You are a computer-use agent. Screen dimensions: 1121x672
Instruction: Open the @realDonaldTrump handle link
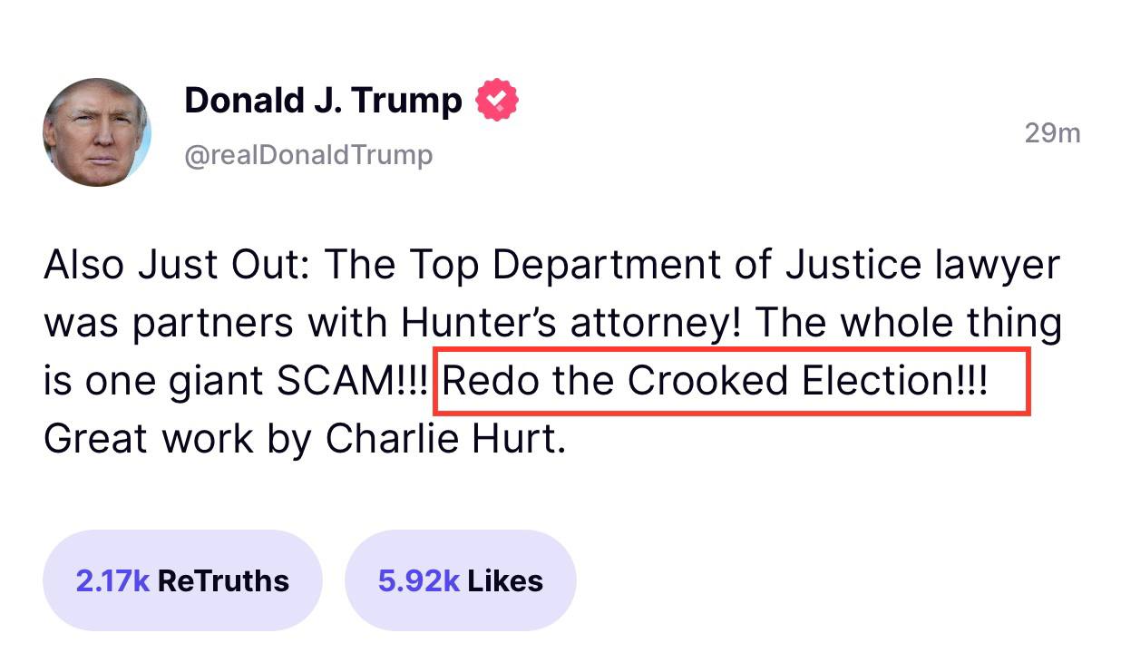(x=308, y=155)
